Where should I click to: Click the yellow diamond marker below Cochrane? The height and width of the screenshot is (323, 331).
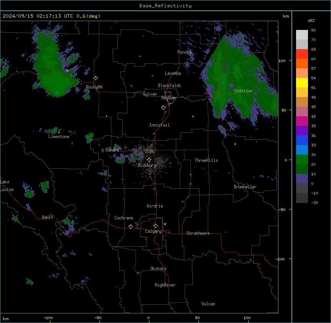(131, 226)
